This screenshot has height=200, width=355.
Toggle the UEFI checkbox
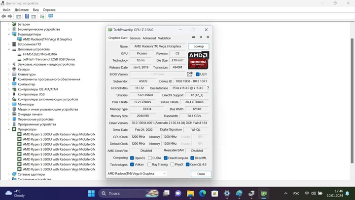point(197,74)
